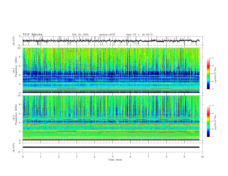Image resolution: width=228 pixels, height=176 pixels.
Task: Click the ch.1 spectrogram color bar
Action: click(x=208, y=74)
